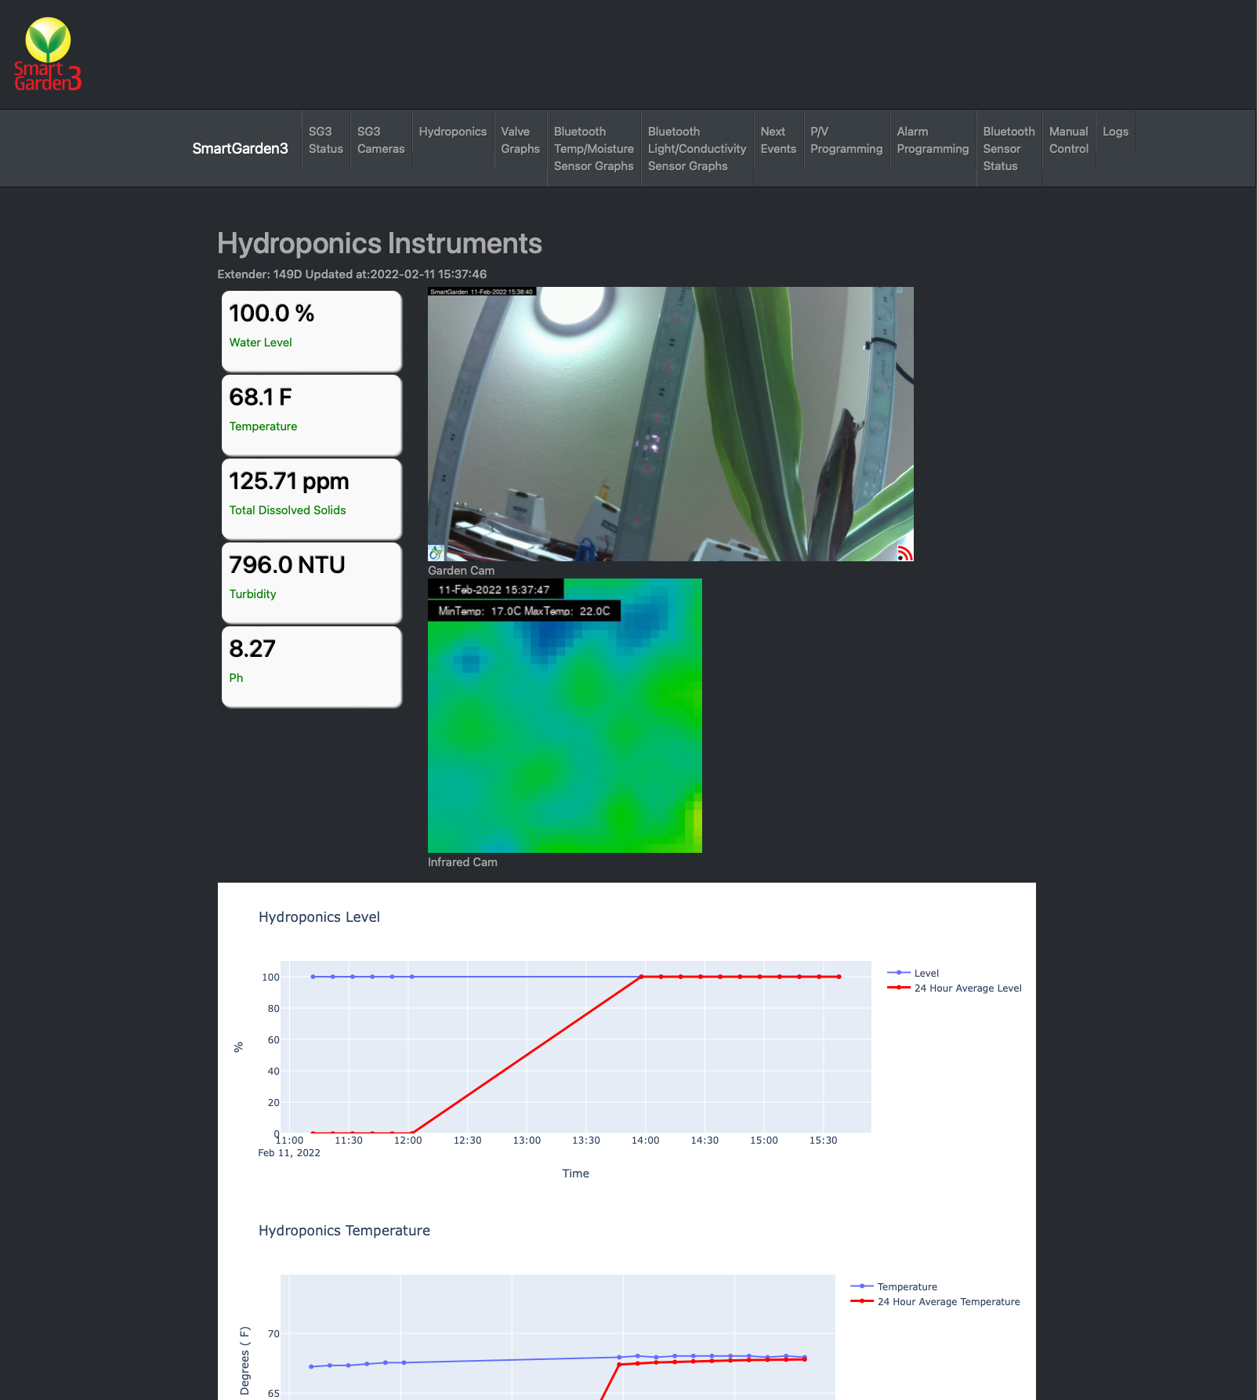Click the red signal icon on Garden Cam
Image resolution: width=1257 pixels, height=1400 pixels.
[904, 553]
